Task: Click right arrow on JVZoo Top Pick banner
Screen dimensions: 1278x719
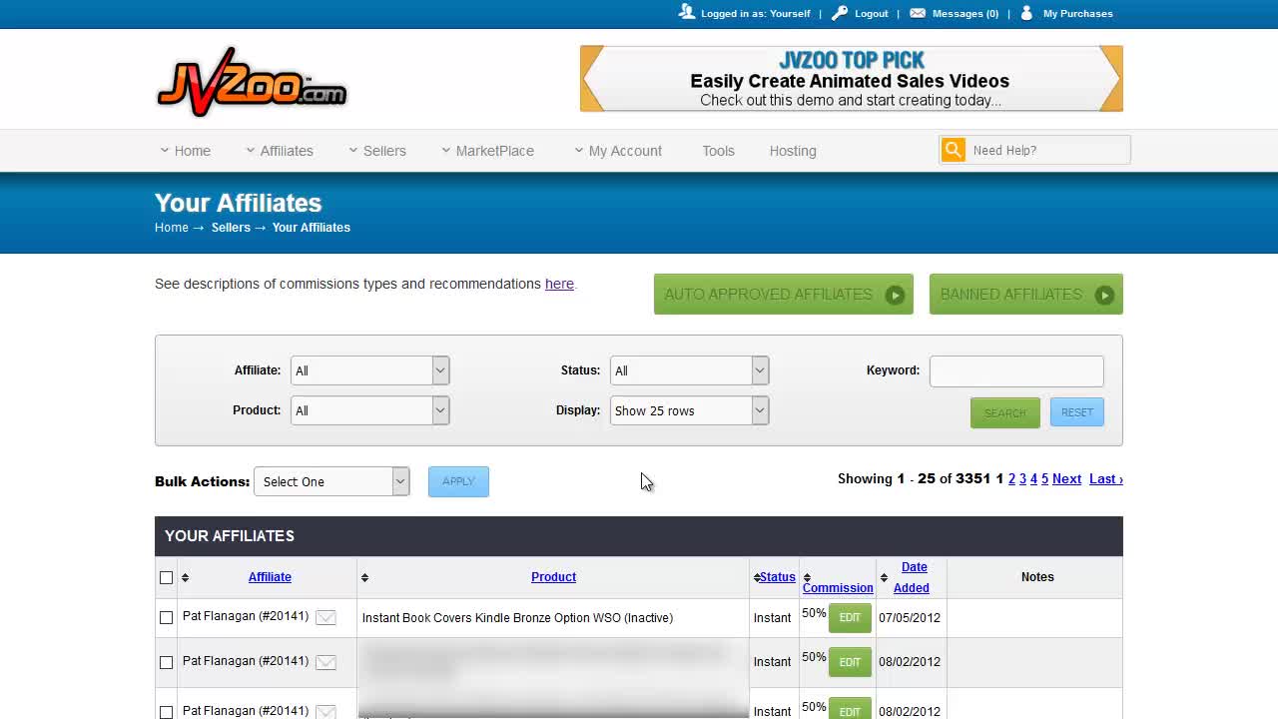Action: 1110,78
